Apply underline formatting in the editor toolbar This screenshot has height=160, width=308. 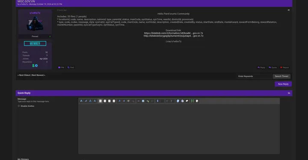90,101
